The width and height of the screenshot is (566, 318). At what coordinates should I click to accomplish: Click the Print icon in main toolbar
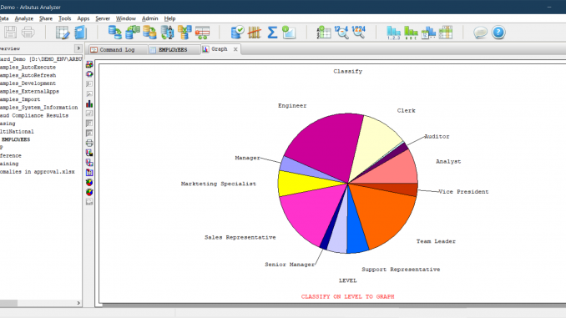(28, 33)
